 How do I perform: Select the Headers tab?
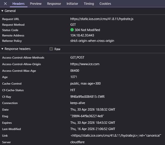coord(18,4)
